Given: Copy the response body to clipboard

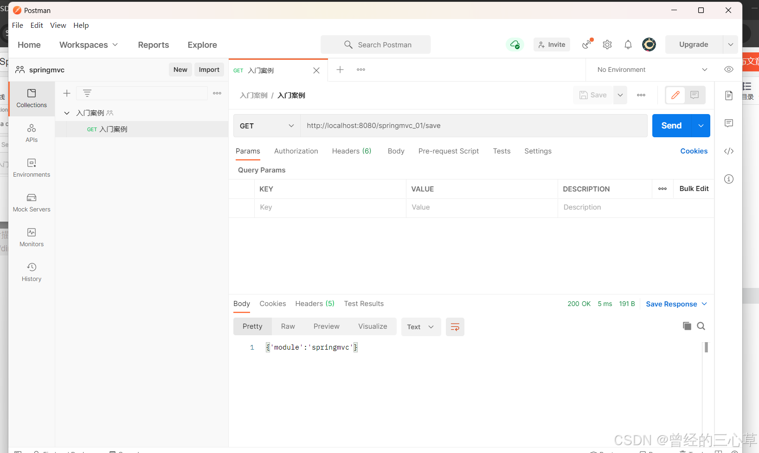Looking at the screenshot, I should coord(687,326).
